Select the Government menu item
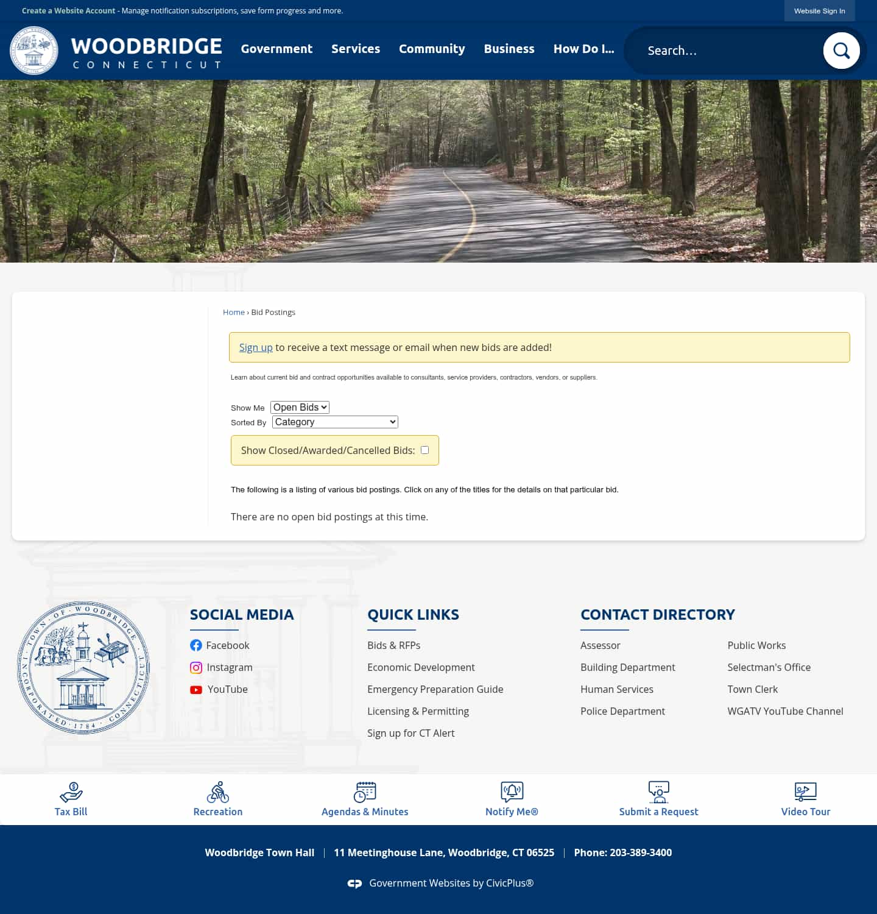This screenshot has height=914, width=877. coord(276,49)
